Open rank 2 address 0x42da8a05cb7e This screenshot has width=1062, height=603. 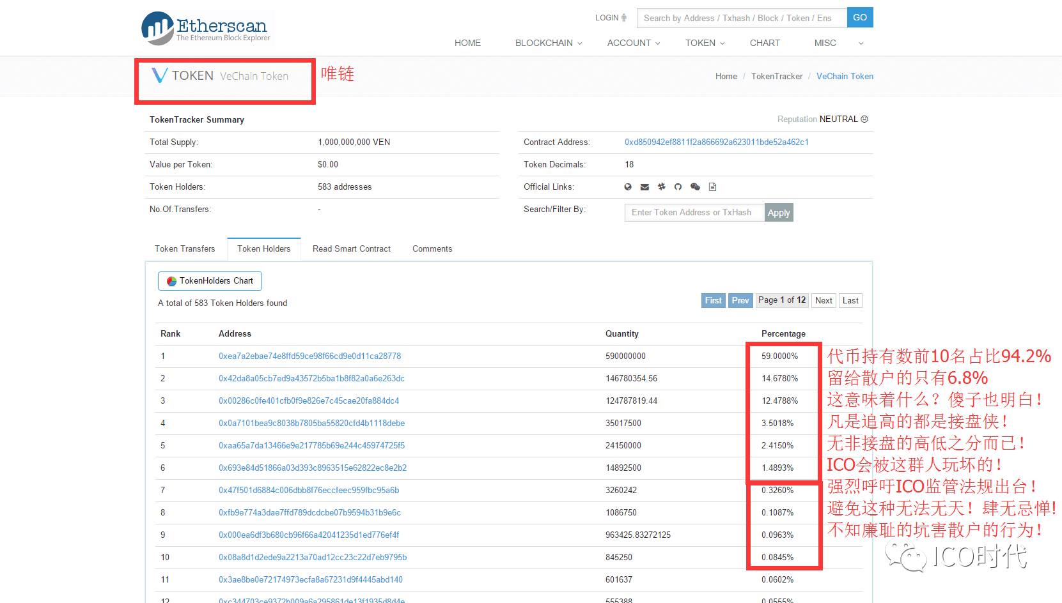(x=311, y=378)
